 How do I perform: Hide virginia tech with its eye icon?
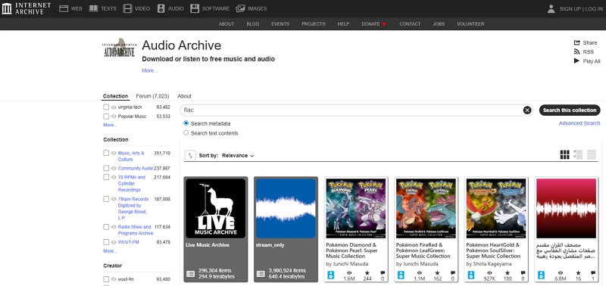click(114, 107)
